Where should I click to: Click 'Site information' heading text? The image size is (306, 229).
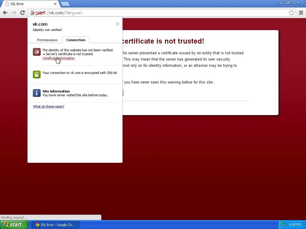(x=56, y=91)
